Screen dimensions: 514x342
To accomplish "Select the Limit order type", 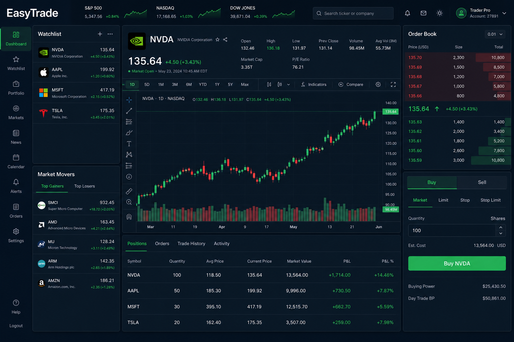I will point(443,200).
